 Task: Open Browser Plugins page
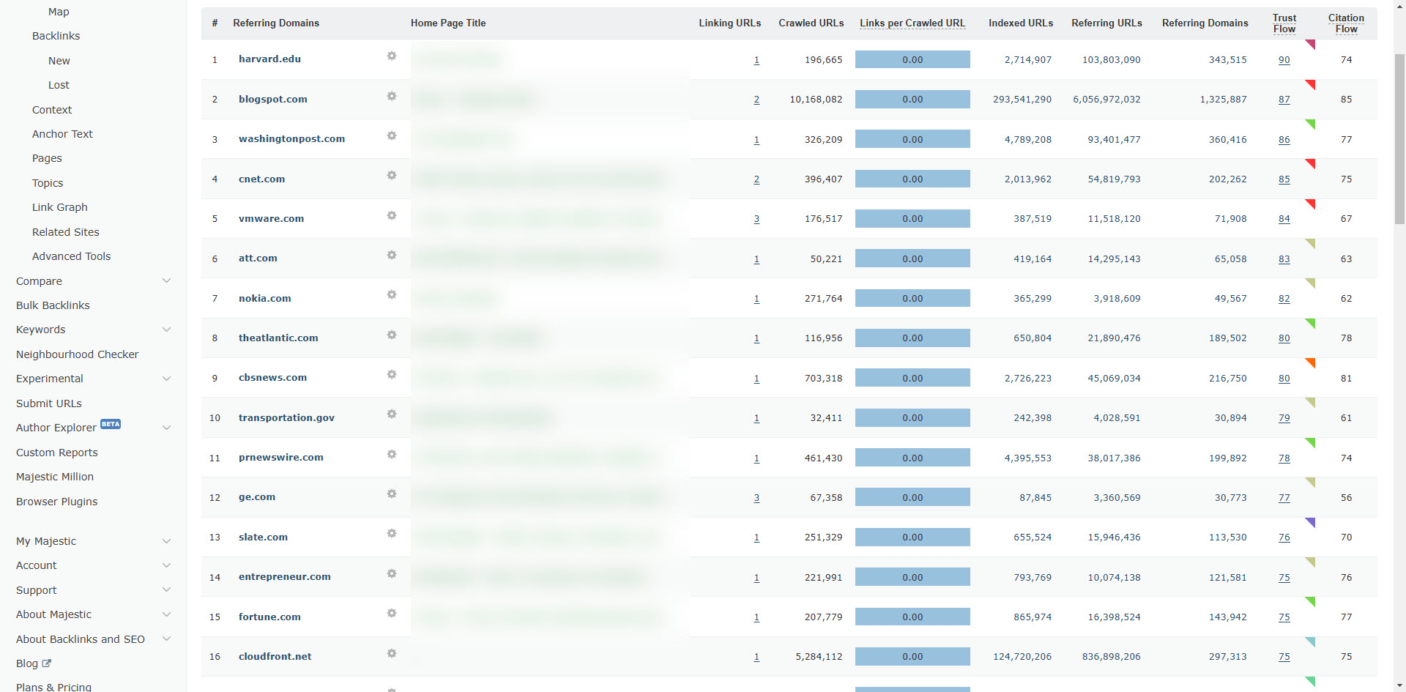56,502
